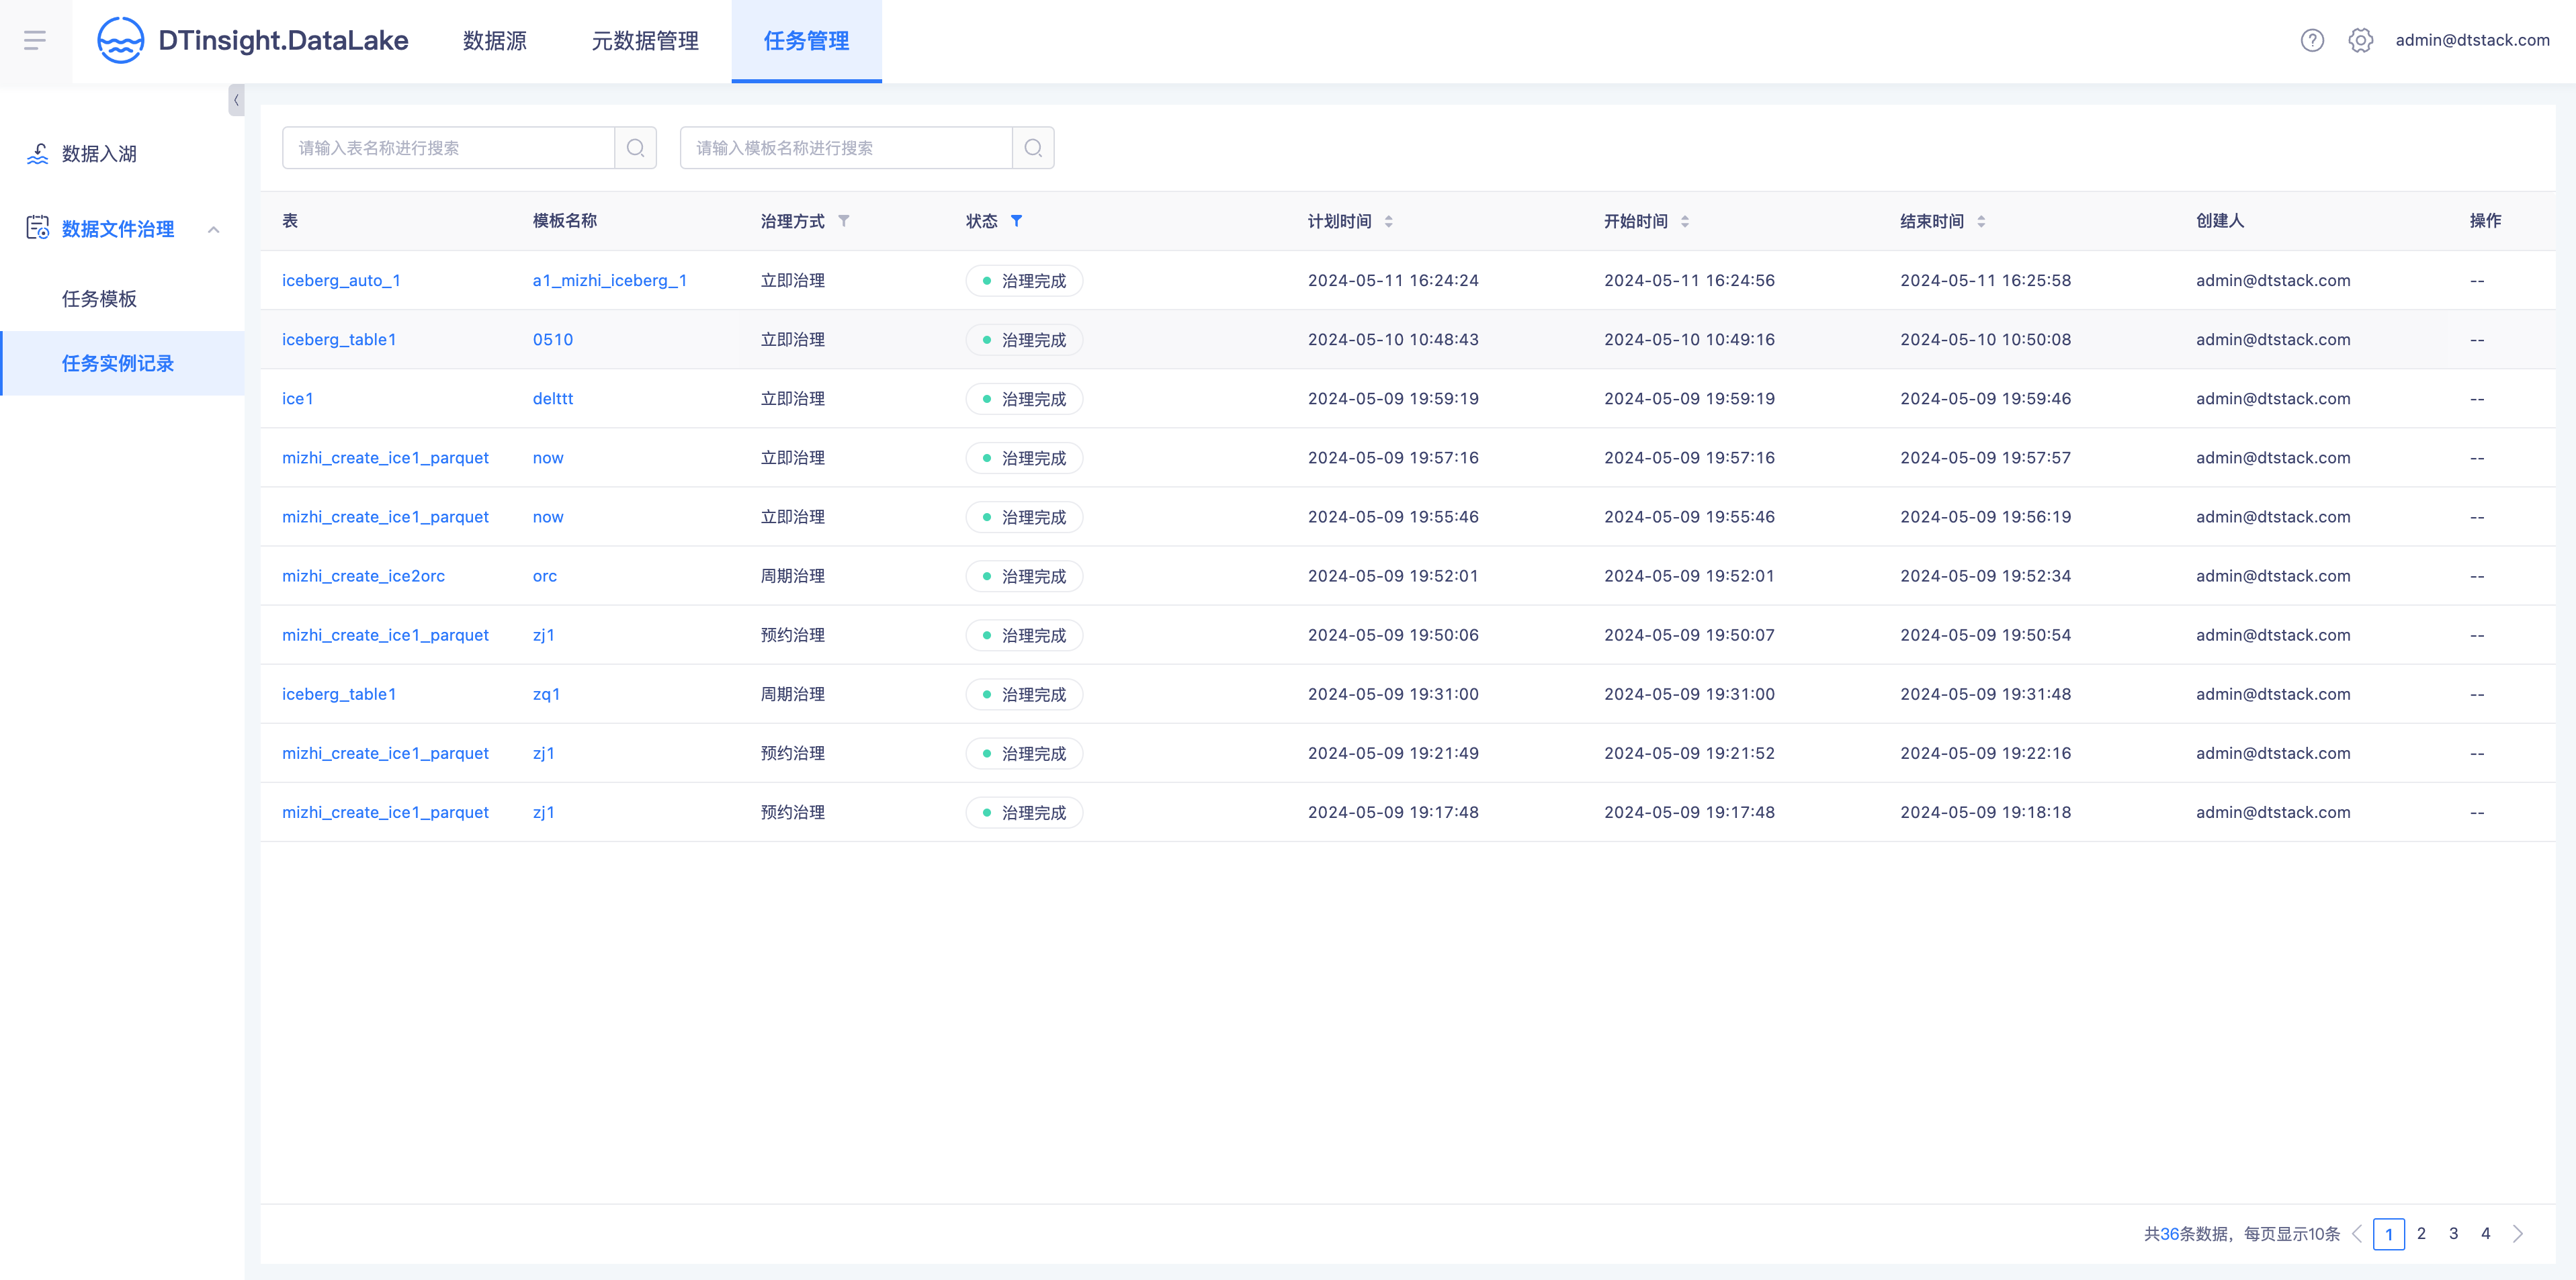Open the delttt template link
The width and height of the screenshot is (2576, 1280).
point(553,399)
